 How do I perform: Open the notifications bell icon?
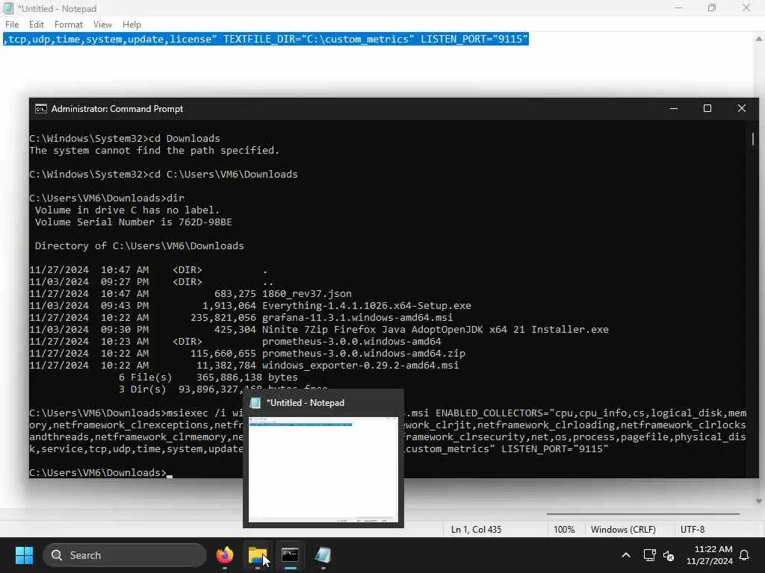click(745, 555)
